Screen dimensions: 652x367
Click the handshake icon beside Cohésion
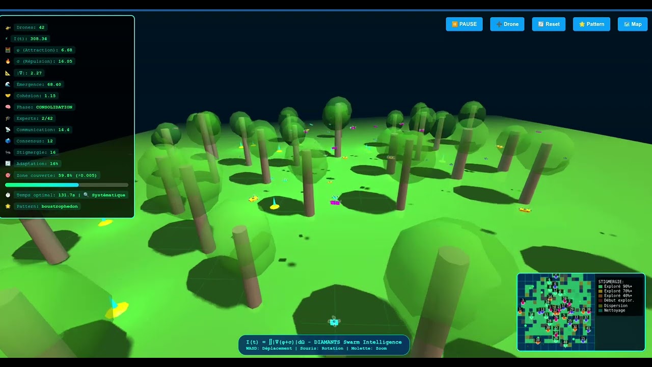[8, 95]
